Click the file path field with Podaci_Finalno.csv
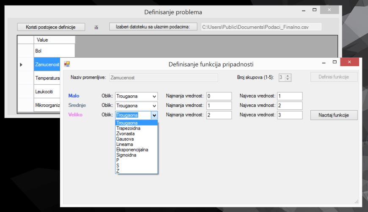The image size is (368, 212). (261, 27)
